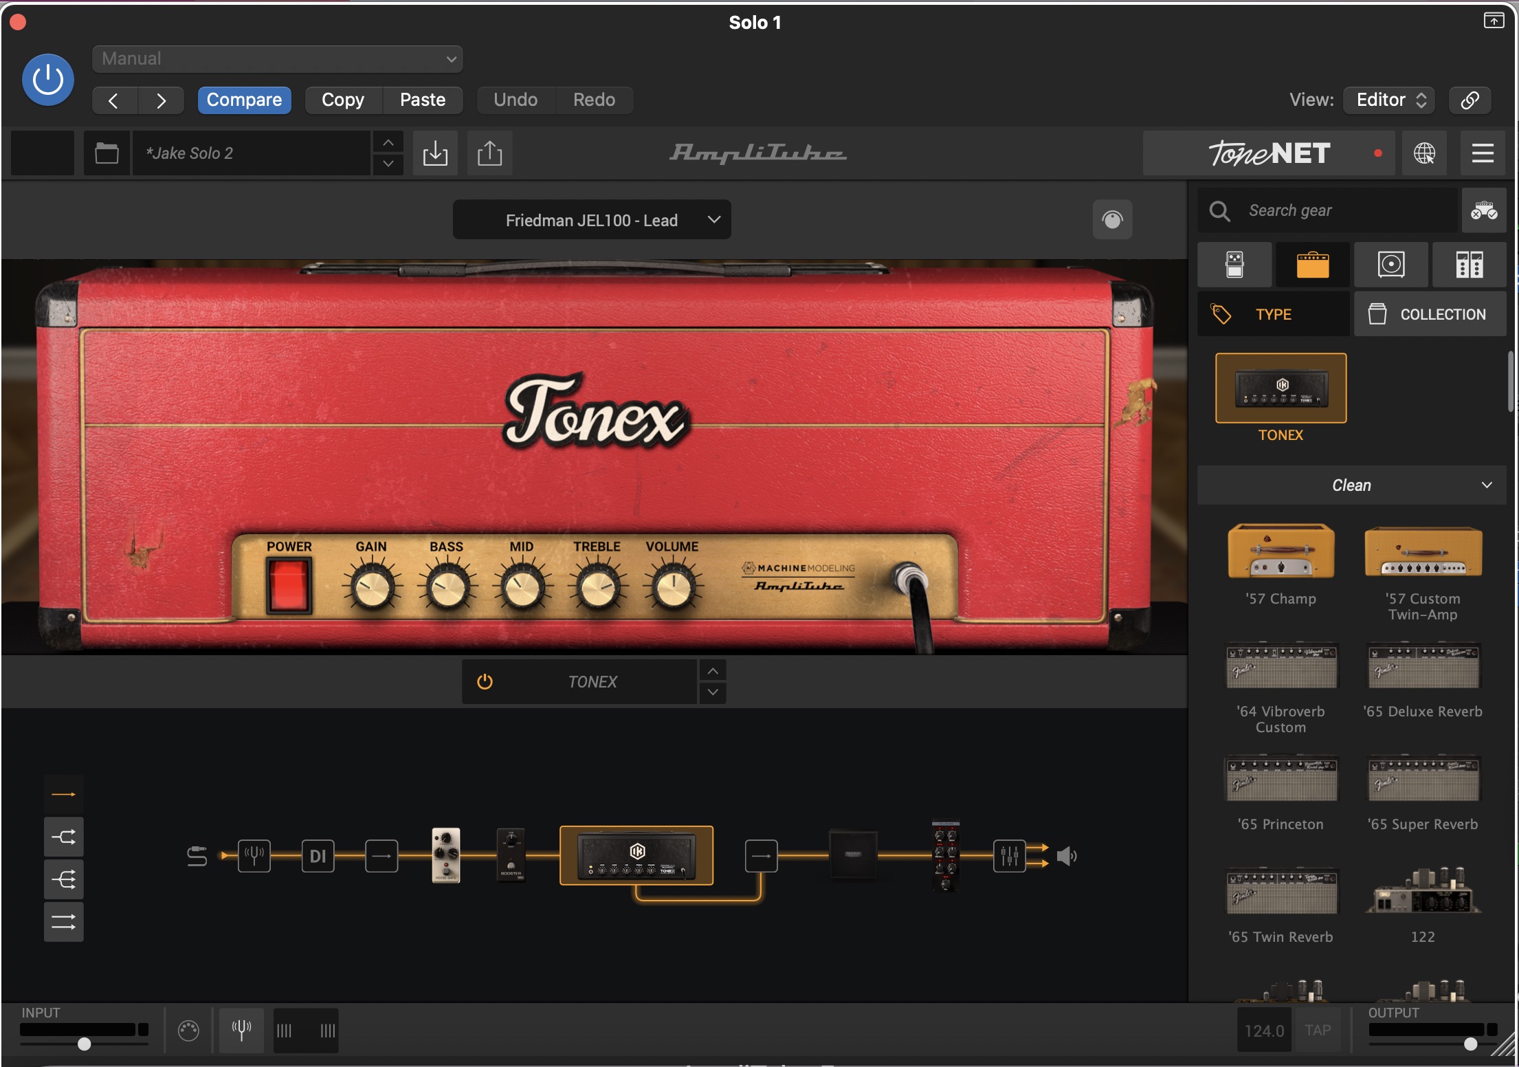Switch to COLLECTION sorting tab

tap(1430, 314)
